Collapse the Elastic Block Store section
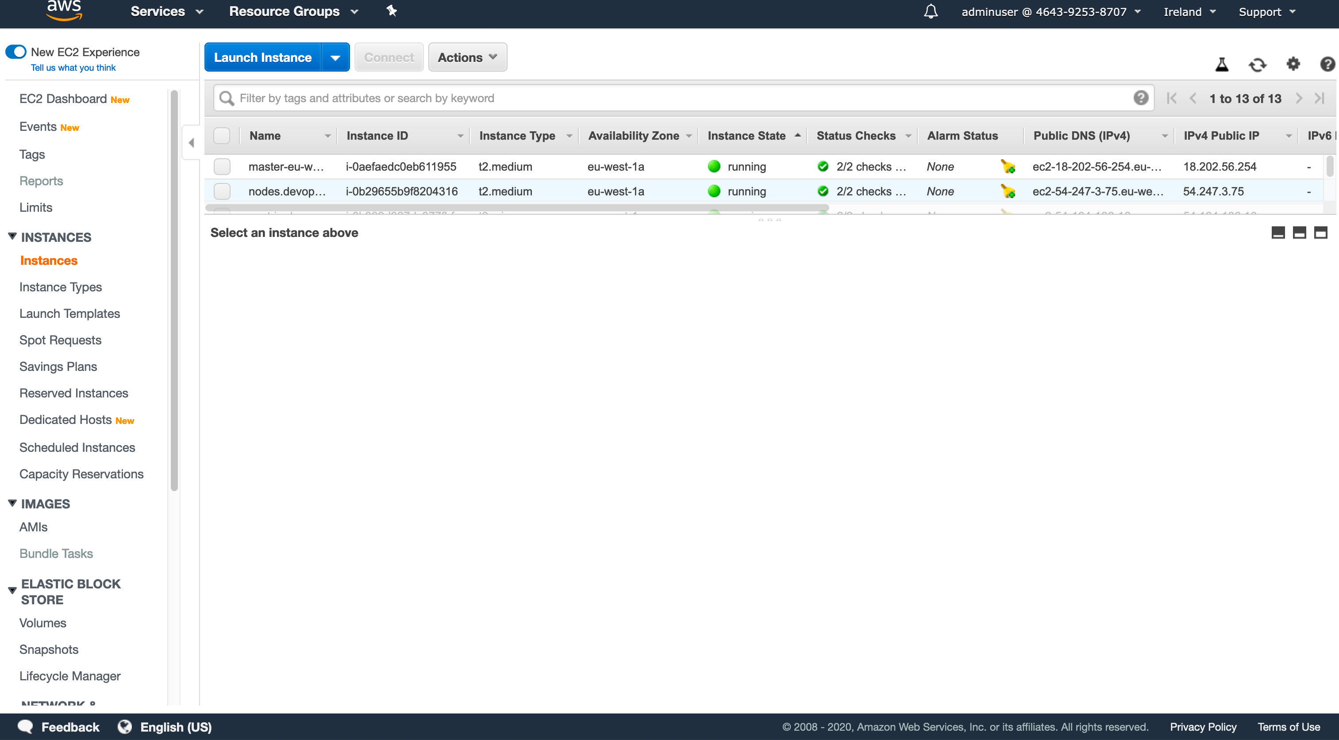This screenshot has height=740, width=1339. pos(12,591)
